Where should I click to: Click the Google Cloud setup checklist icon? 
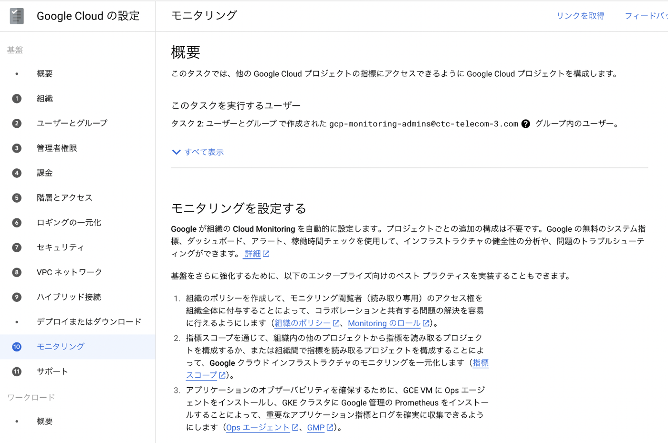click(17, 16)
